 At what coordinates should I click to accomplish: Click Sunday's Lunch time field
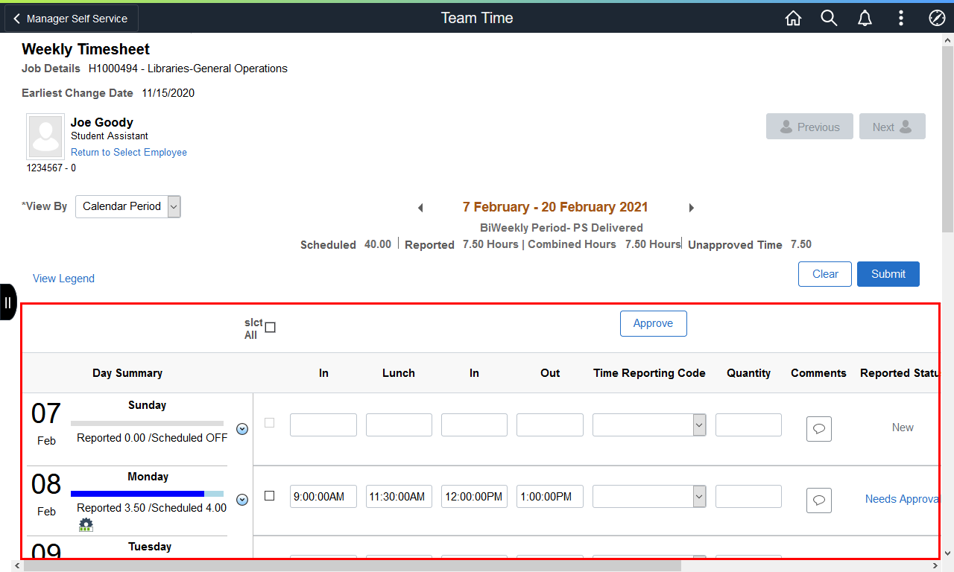[399, 425]
